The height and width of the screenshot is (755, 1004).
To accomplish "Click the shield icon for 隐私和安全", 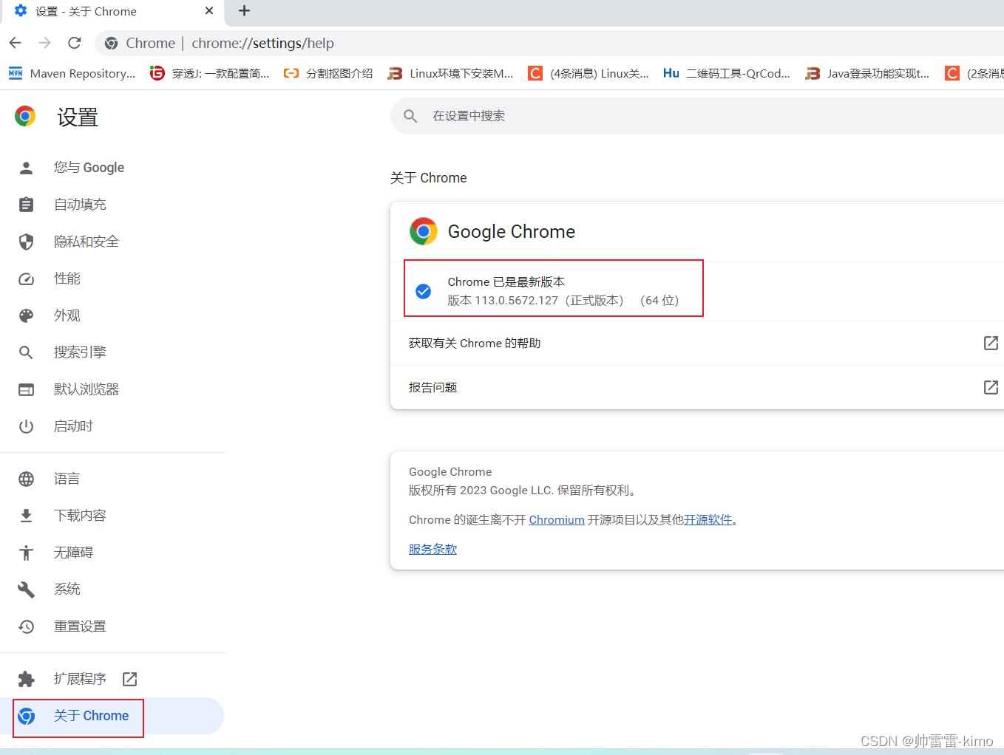I will click(26, 242).
